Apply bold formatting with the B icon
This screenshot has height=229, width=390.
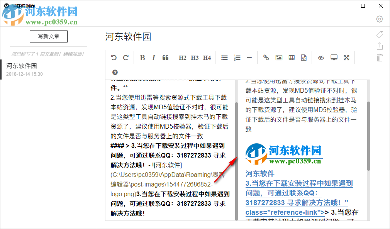(142, 58)
